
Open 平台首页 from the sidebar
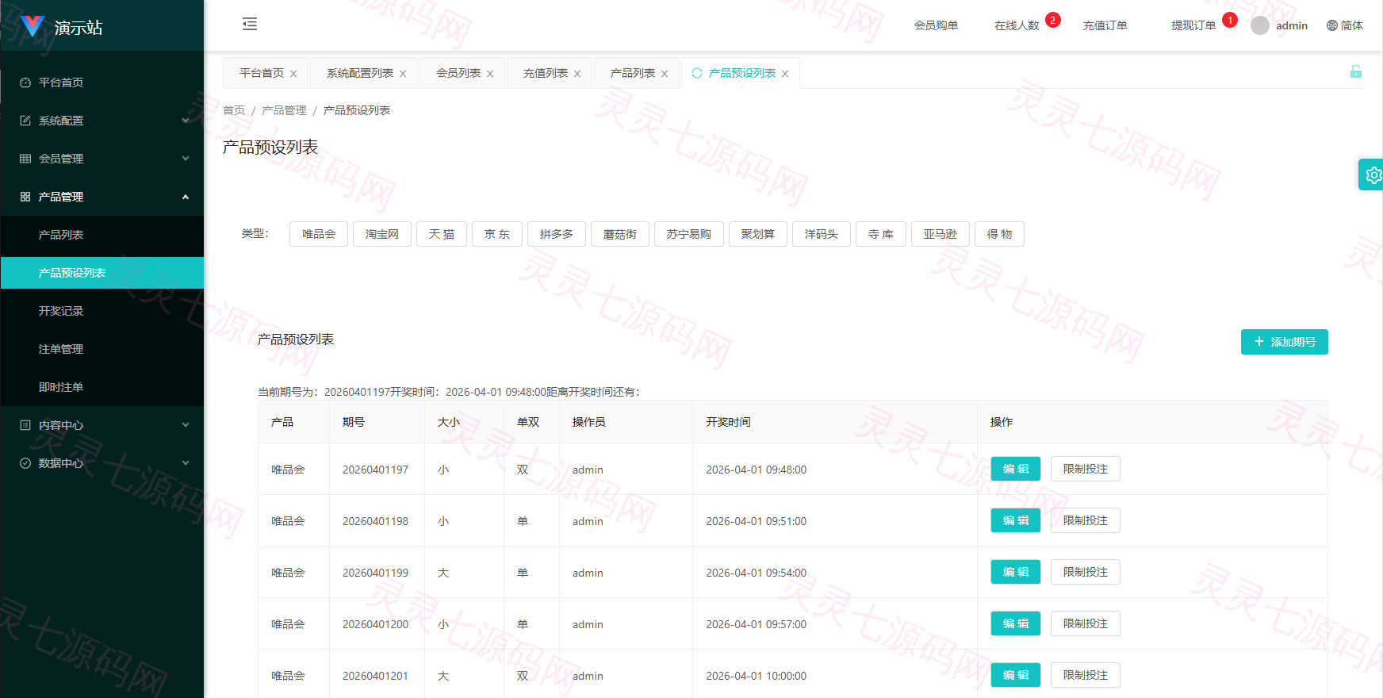[x=102, y=82]
